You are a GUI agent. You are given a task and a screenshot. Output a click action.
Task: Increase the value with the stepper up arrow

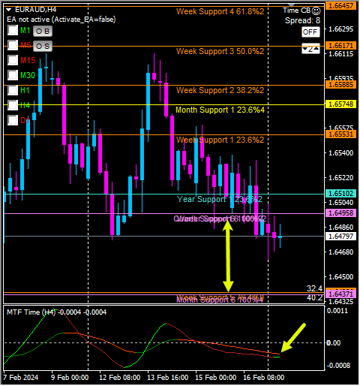pyautogui.click(x=316, y=48)
